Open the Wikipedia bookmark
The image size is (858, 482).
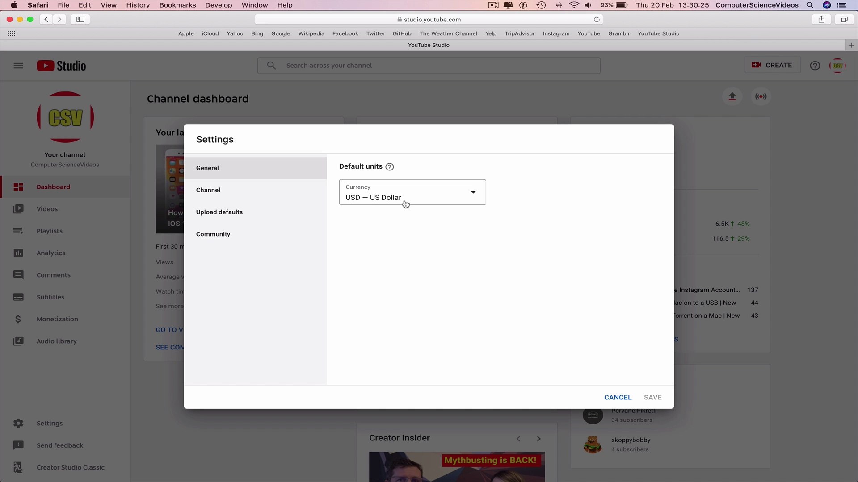point(311,33)
